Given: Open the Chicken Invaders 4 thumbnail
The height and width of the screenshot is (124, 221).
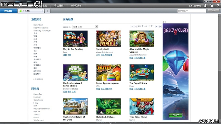Looking at the screenshot, I should tap(75, 73).
